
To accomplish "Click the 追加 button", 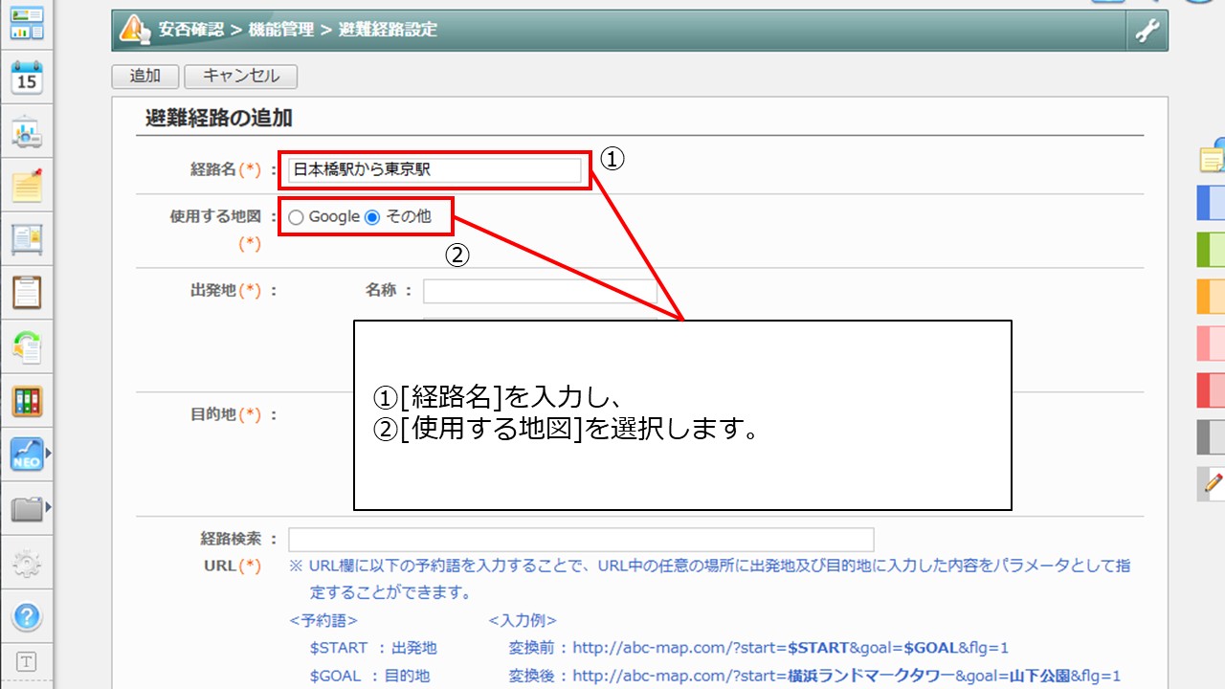I will coord(145,77).
